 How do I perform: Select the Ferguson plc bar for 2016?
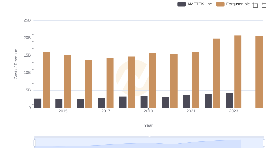pyautogui.click(x=89, y=84)
